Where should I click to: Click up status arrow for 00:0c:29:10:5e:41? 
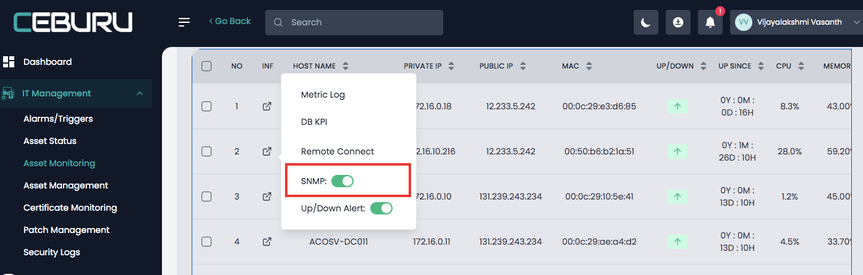(677, 197)
